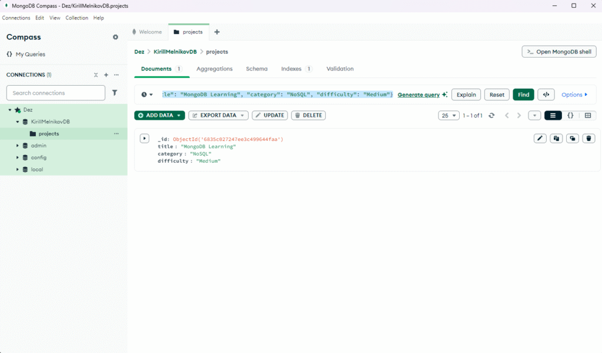
Task: Click the Generate query link
Action: (419, 95)
